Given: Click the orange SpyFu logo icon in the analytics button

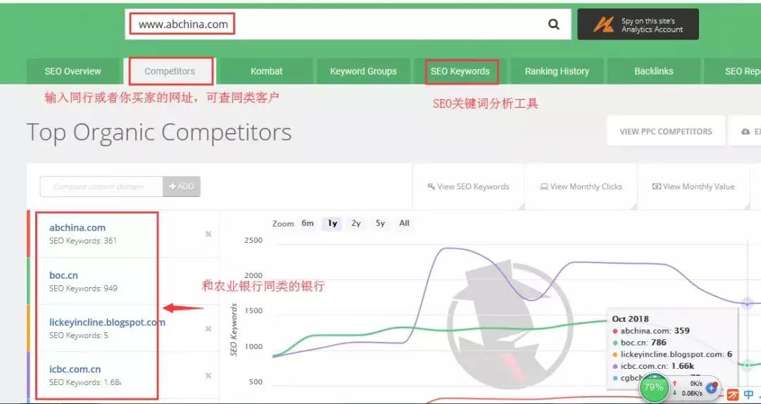Looking at the screenshot, I should click(603, 24).
